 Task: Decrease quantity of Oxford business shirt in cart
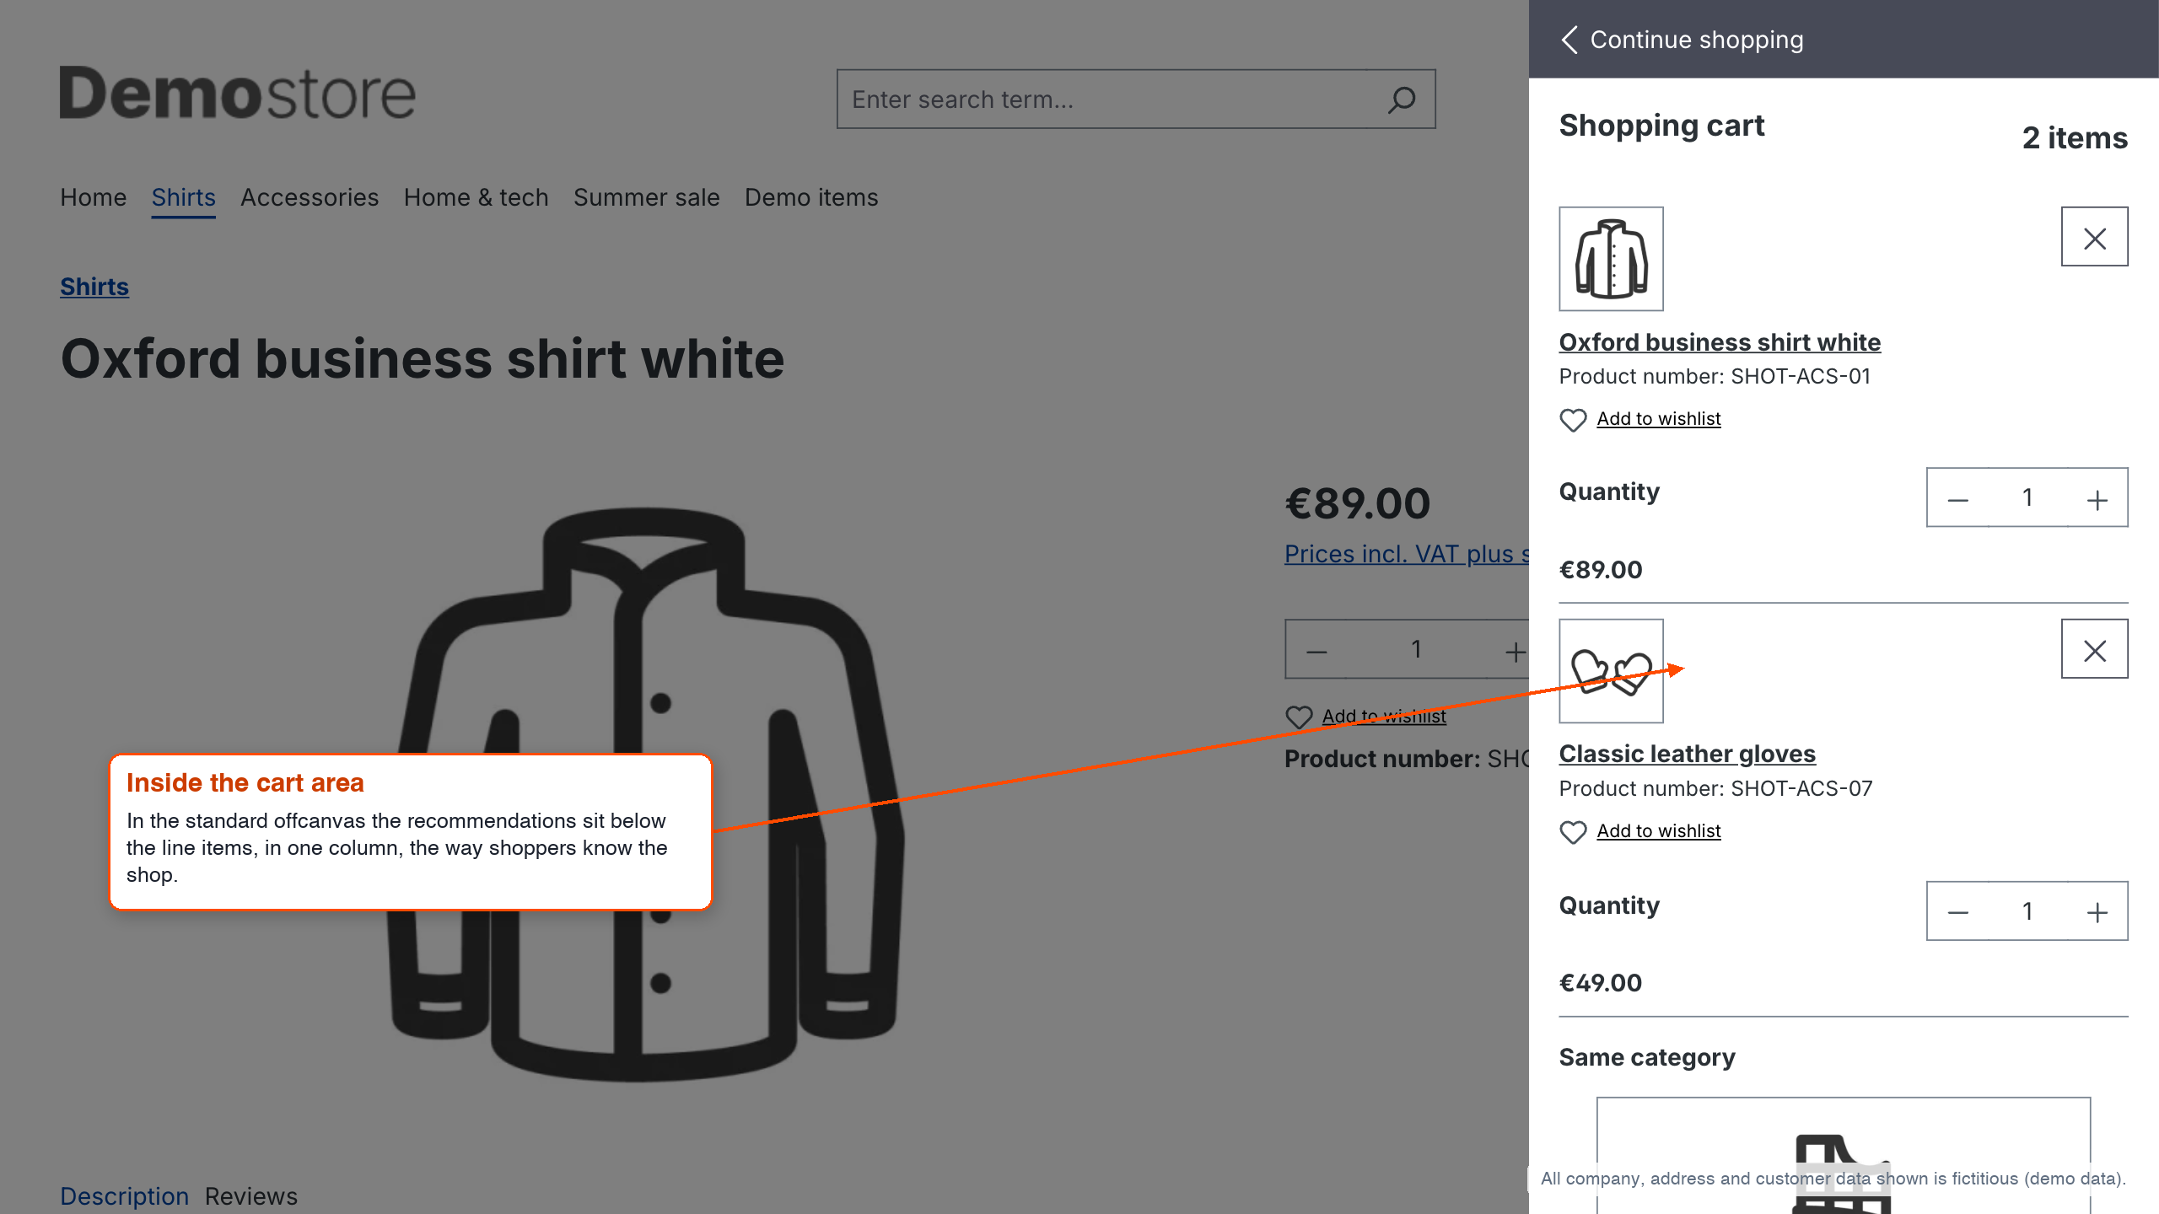pos(1958,498)
